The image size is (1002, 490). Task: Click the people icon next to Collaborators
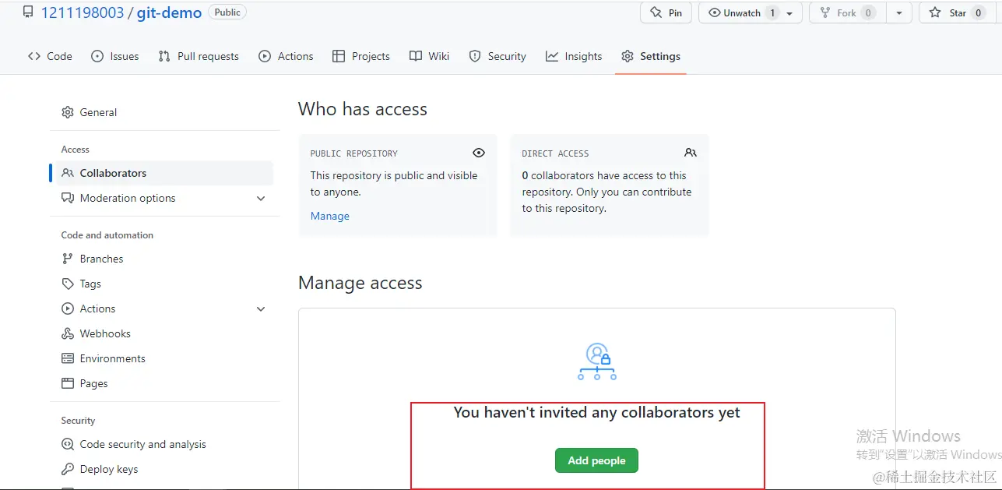coord(68,173)
